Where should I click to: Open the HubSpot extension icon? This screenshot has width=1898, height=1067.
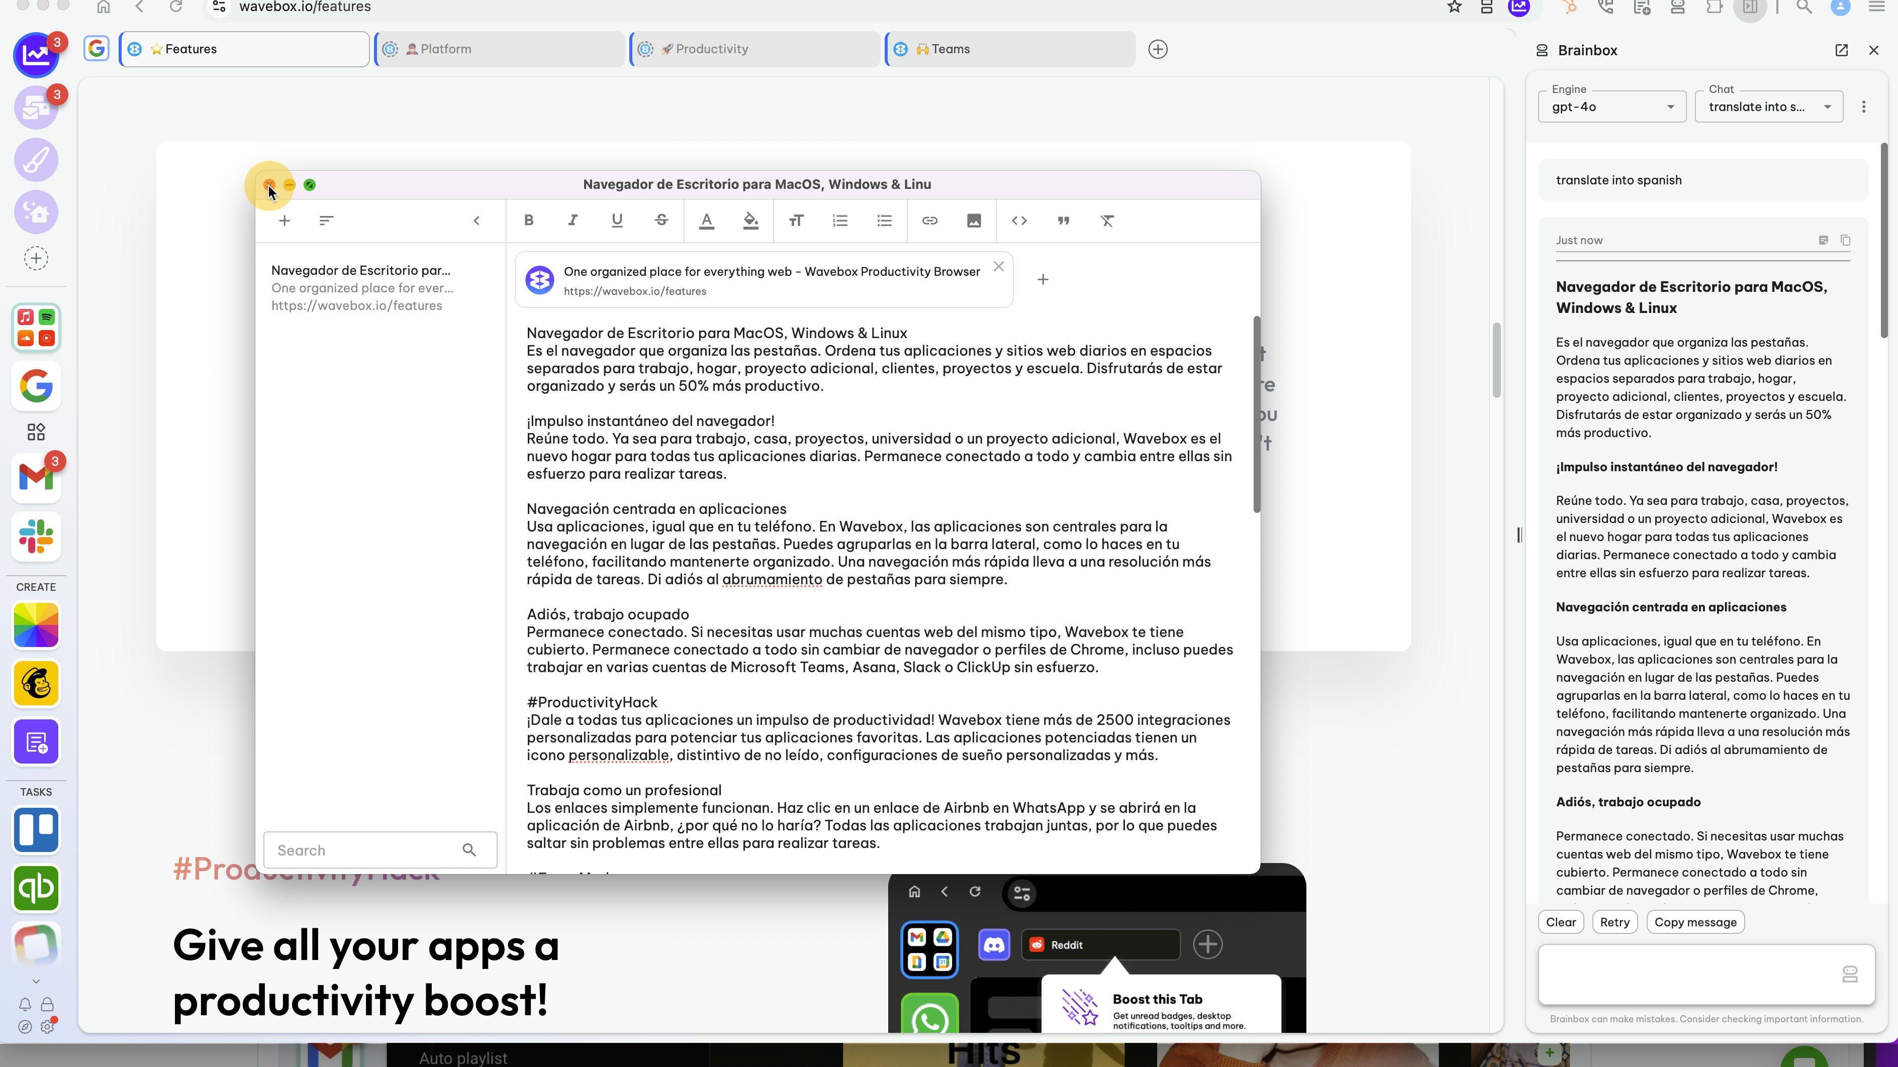tap(1570, 8)
